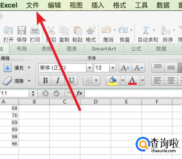Switch to the SmartArt ribbon tab

[104, 49]
